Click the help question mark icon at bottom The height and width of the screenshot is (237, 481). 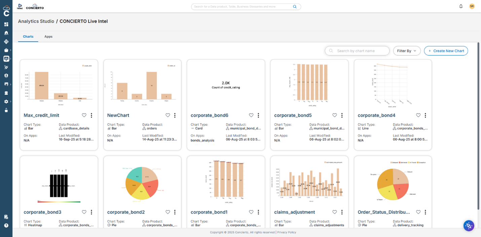coord(6,225)
